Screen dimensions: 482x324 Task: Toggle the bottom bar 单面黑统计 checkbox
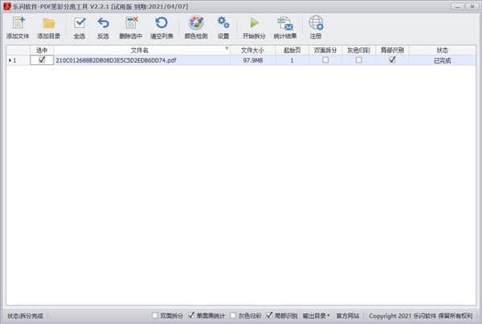[191, 315]
